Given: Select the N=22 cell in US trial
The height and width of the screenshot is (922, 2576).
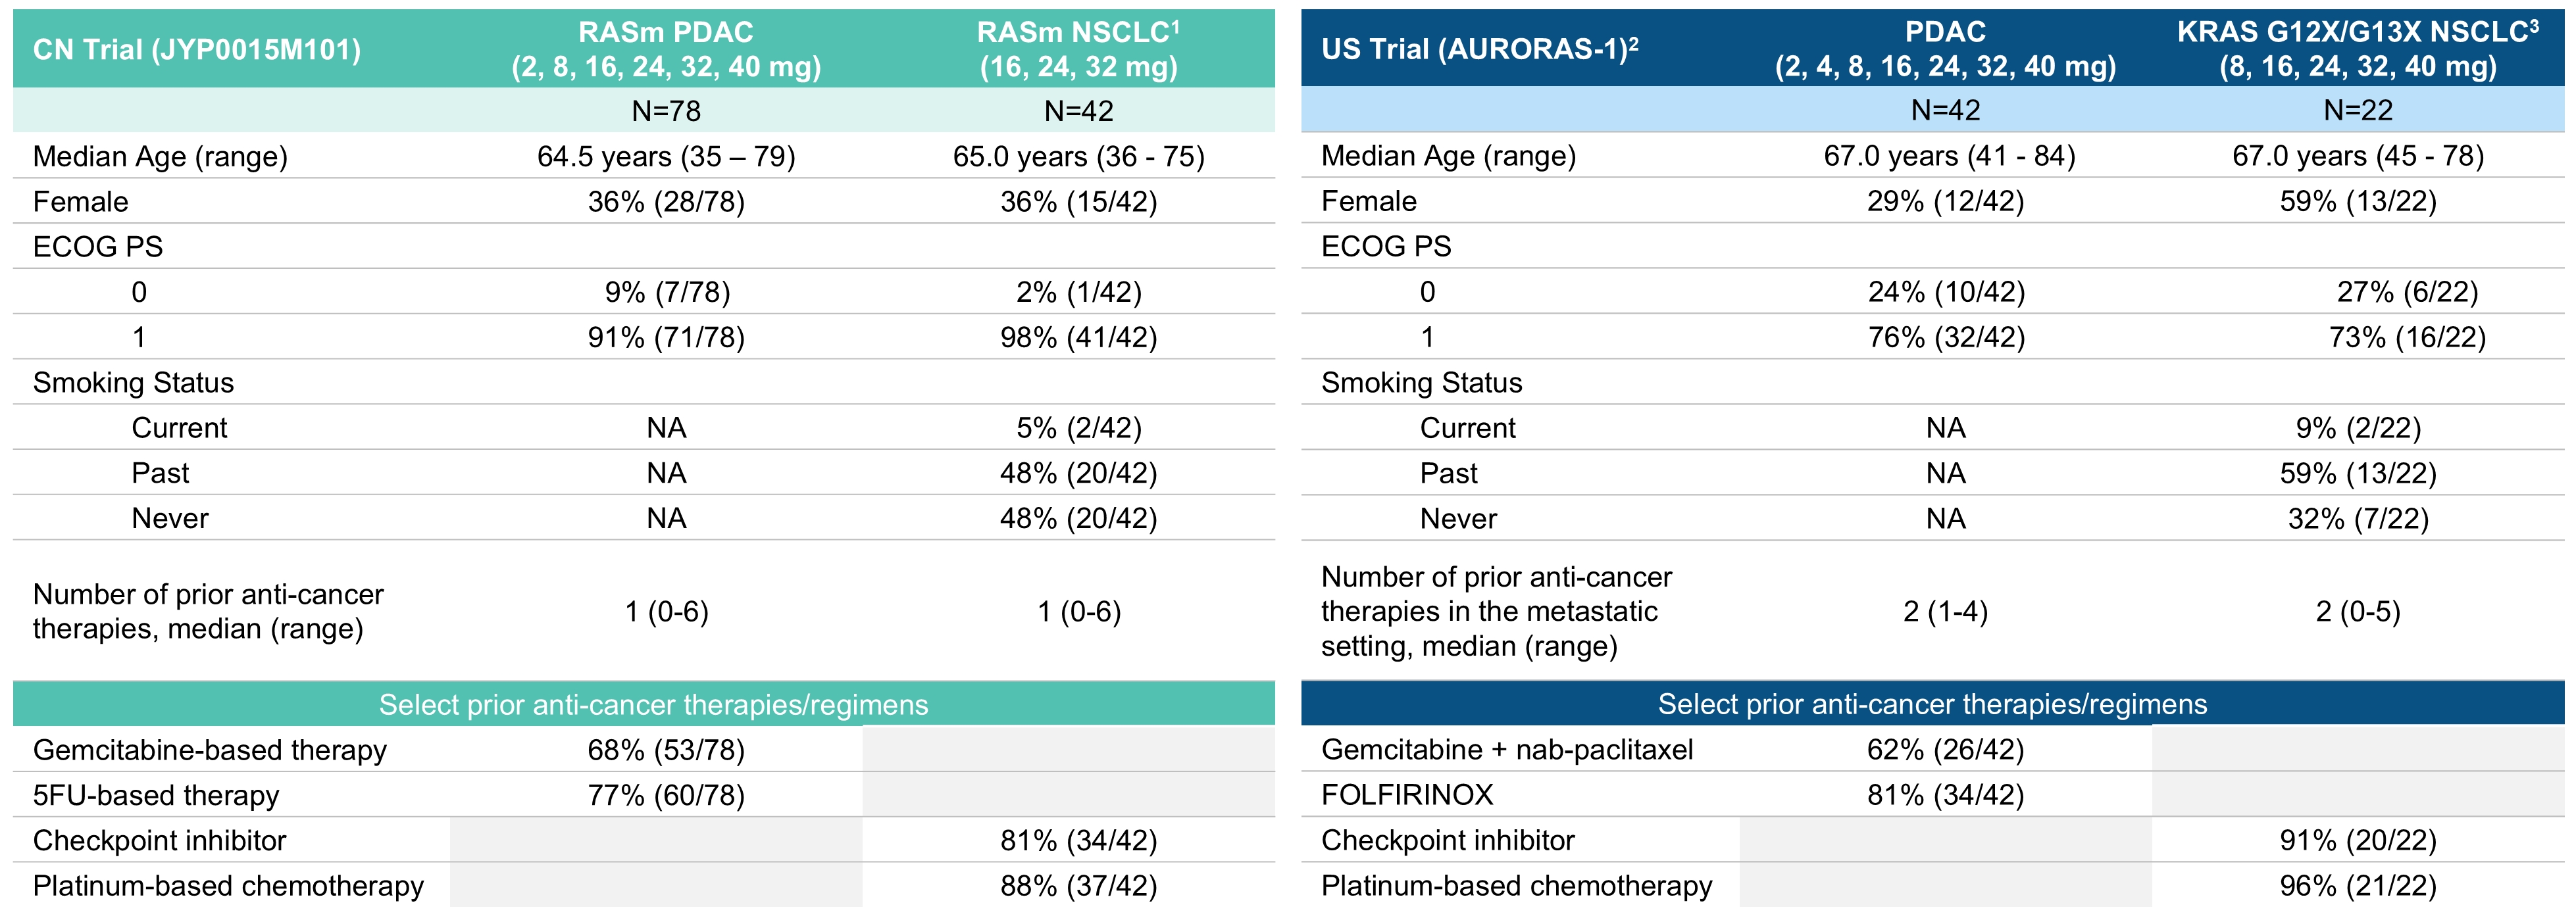Looking at the screenshot, I should pyautogui.click(x=2358, y=110).
